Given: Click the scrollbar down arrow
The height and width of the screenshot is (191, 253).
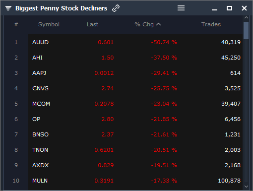Looking at the screenshot, I should point(246,187).
